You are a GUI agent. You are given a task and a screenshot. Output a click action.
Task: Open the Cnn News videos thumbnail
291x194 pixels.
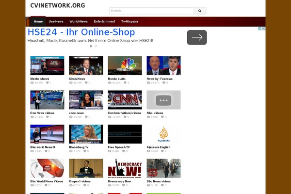coord(48,100)
